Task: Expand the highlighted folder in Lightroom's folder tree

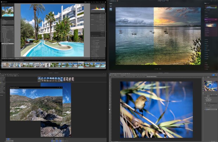Action: click(3, 44)
